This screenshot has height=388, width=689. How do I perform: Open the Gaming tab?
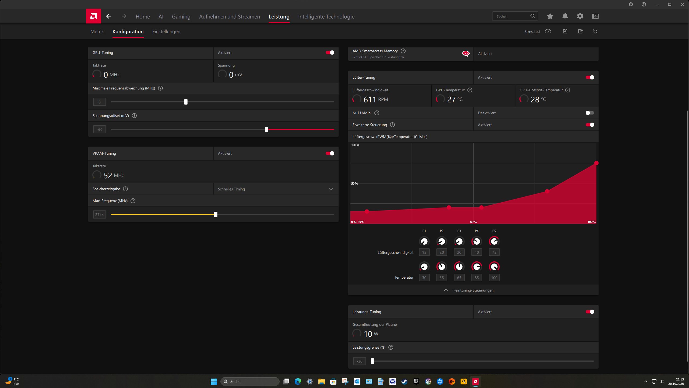pyautogui.click(x=181, y=16)
